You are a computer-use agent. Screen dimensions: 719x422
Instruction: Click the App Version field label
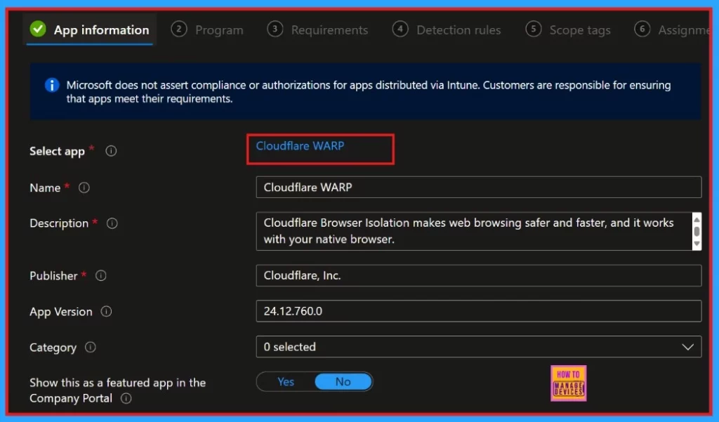coord(61,312)
